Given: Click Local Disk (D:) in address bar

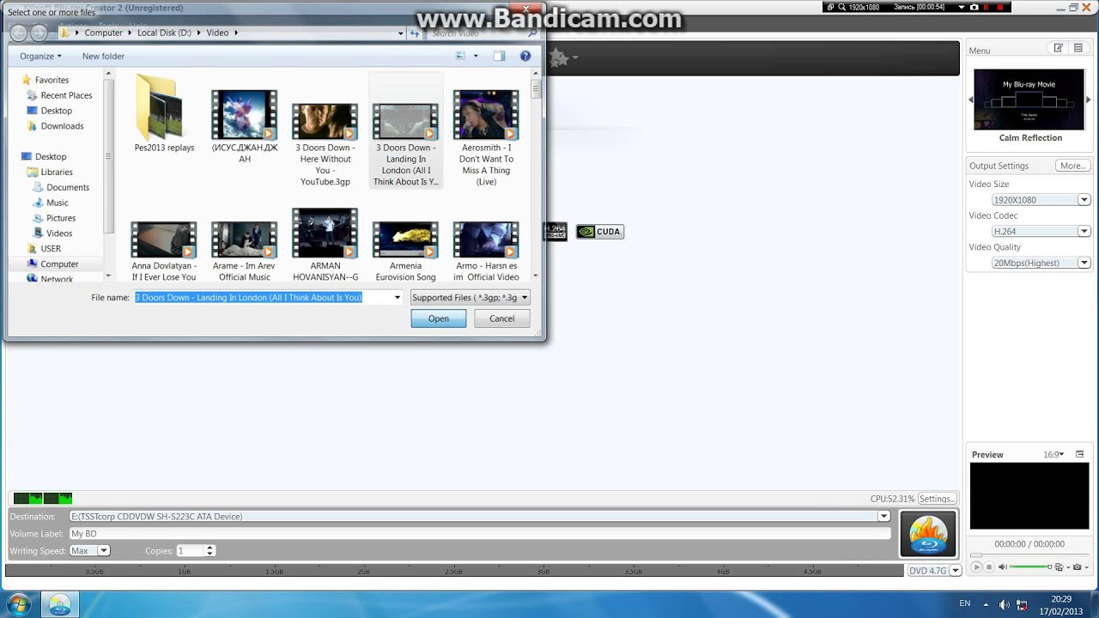Looking at the screenshot, I should [x=164, y=33].
